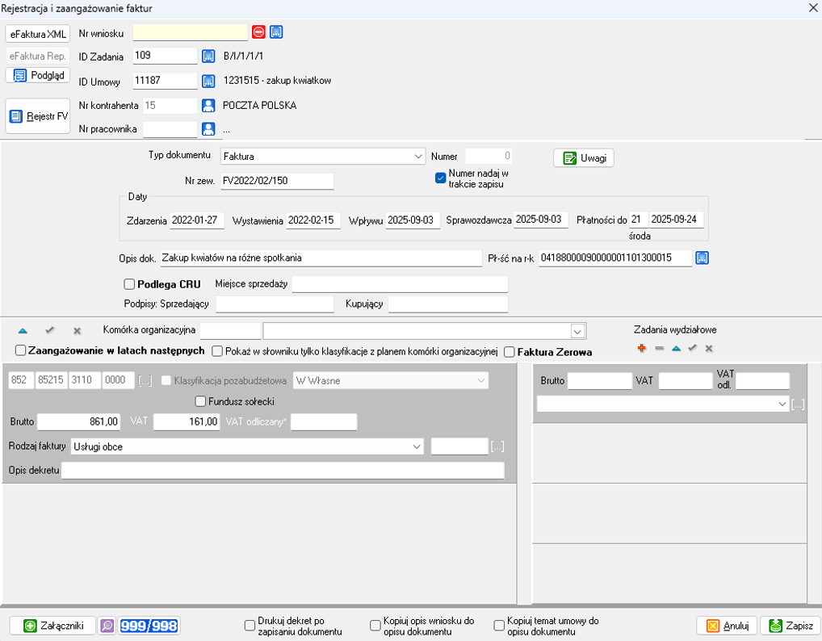Open bank account lookup icon by Pł-ść na r-k
This screenshot has width=822, height=641.
(x=702, y=258)
